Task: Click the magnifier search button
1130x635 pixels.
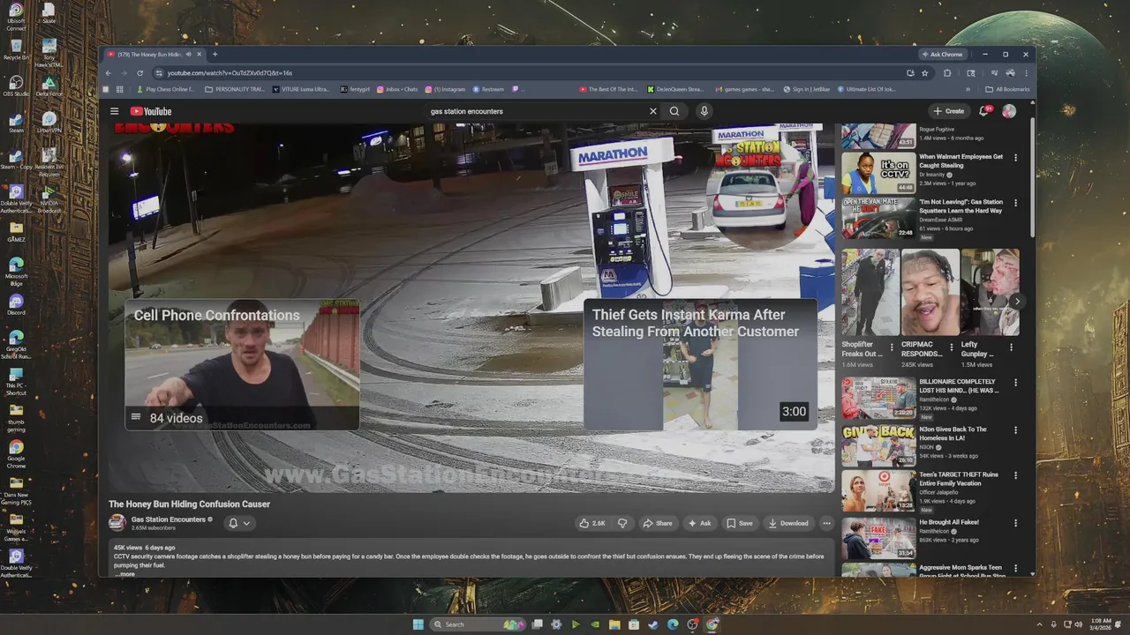Action: click(674, 111)
